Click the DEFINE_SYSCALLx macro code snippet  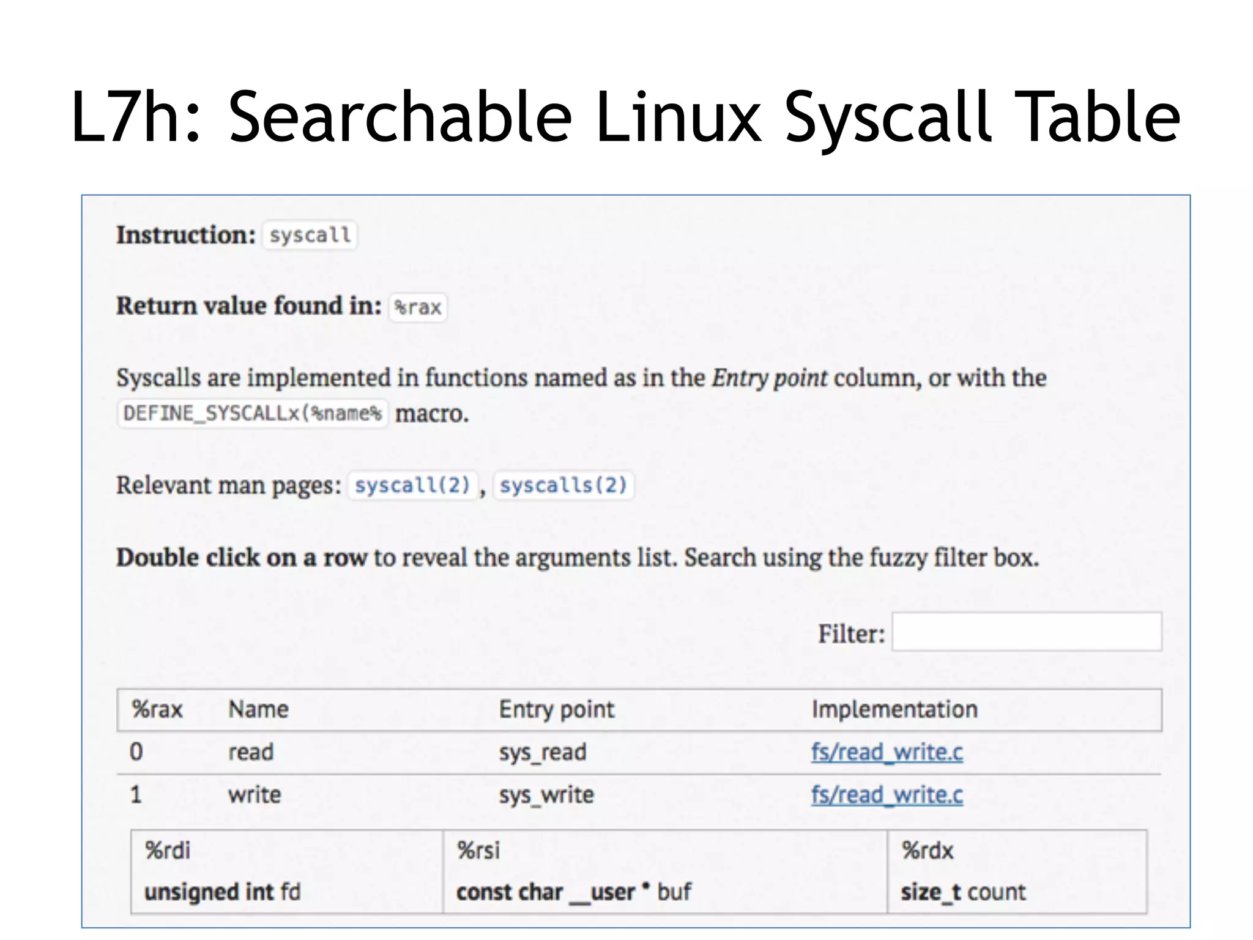tap(252, 414)
